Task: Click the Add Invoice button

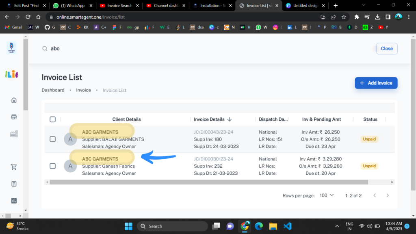Action: [376, 83]
